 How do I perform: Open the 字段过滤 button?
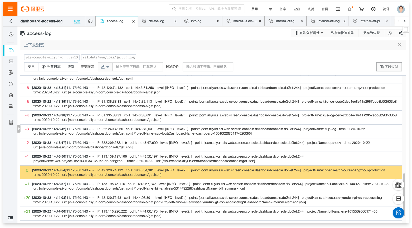pos(389,67)
